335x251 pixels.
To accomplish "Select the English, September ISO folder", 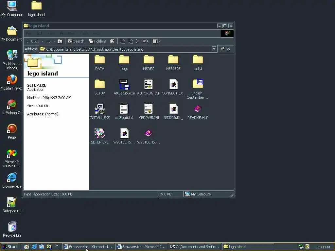I will click(x=198, y=89).
